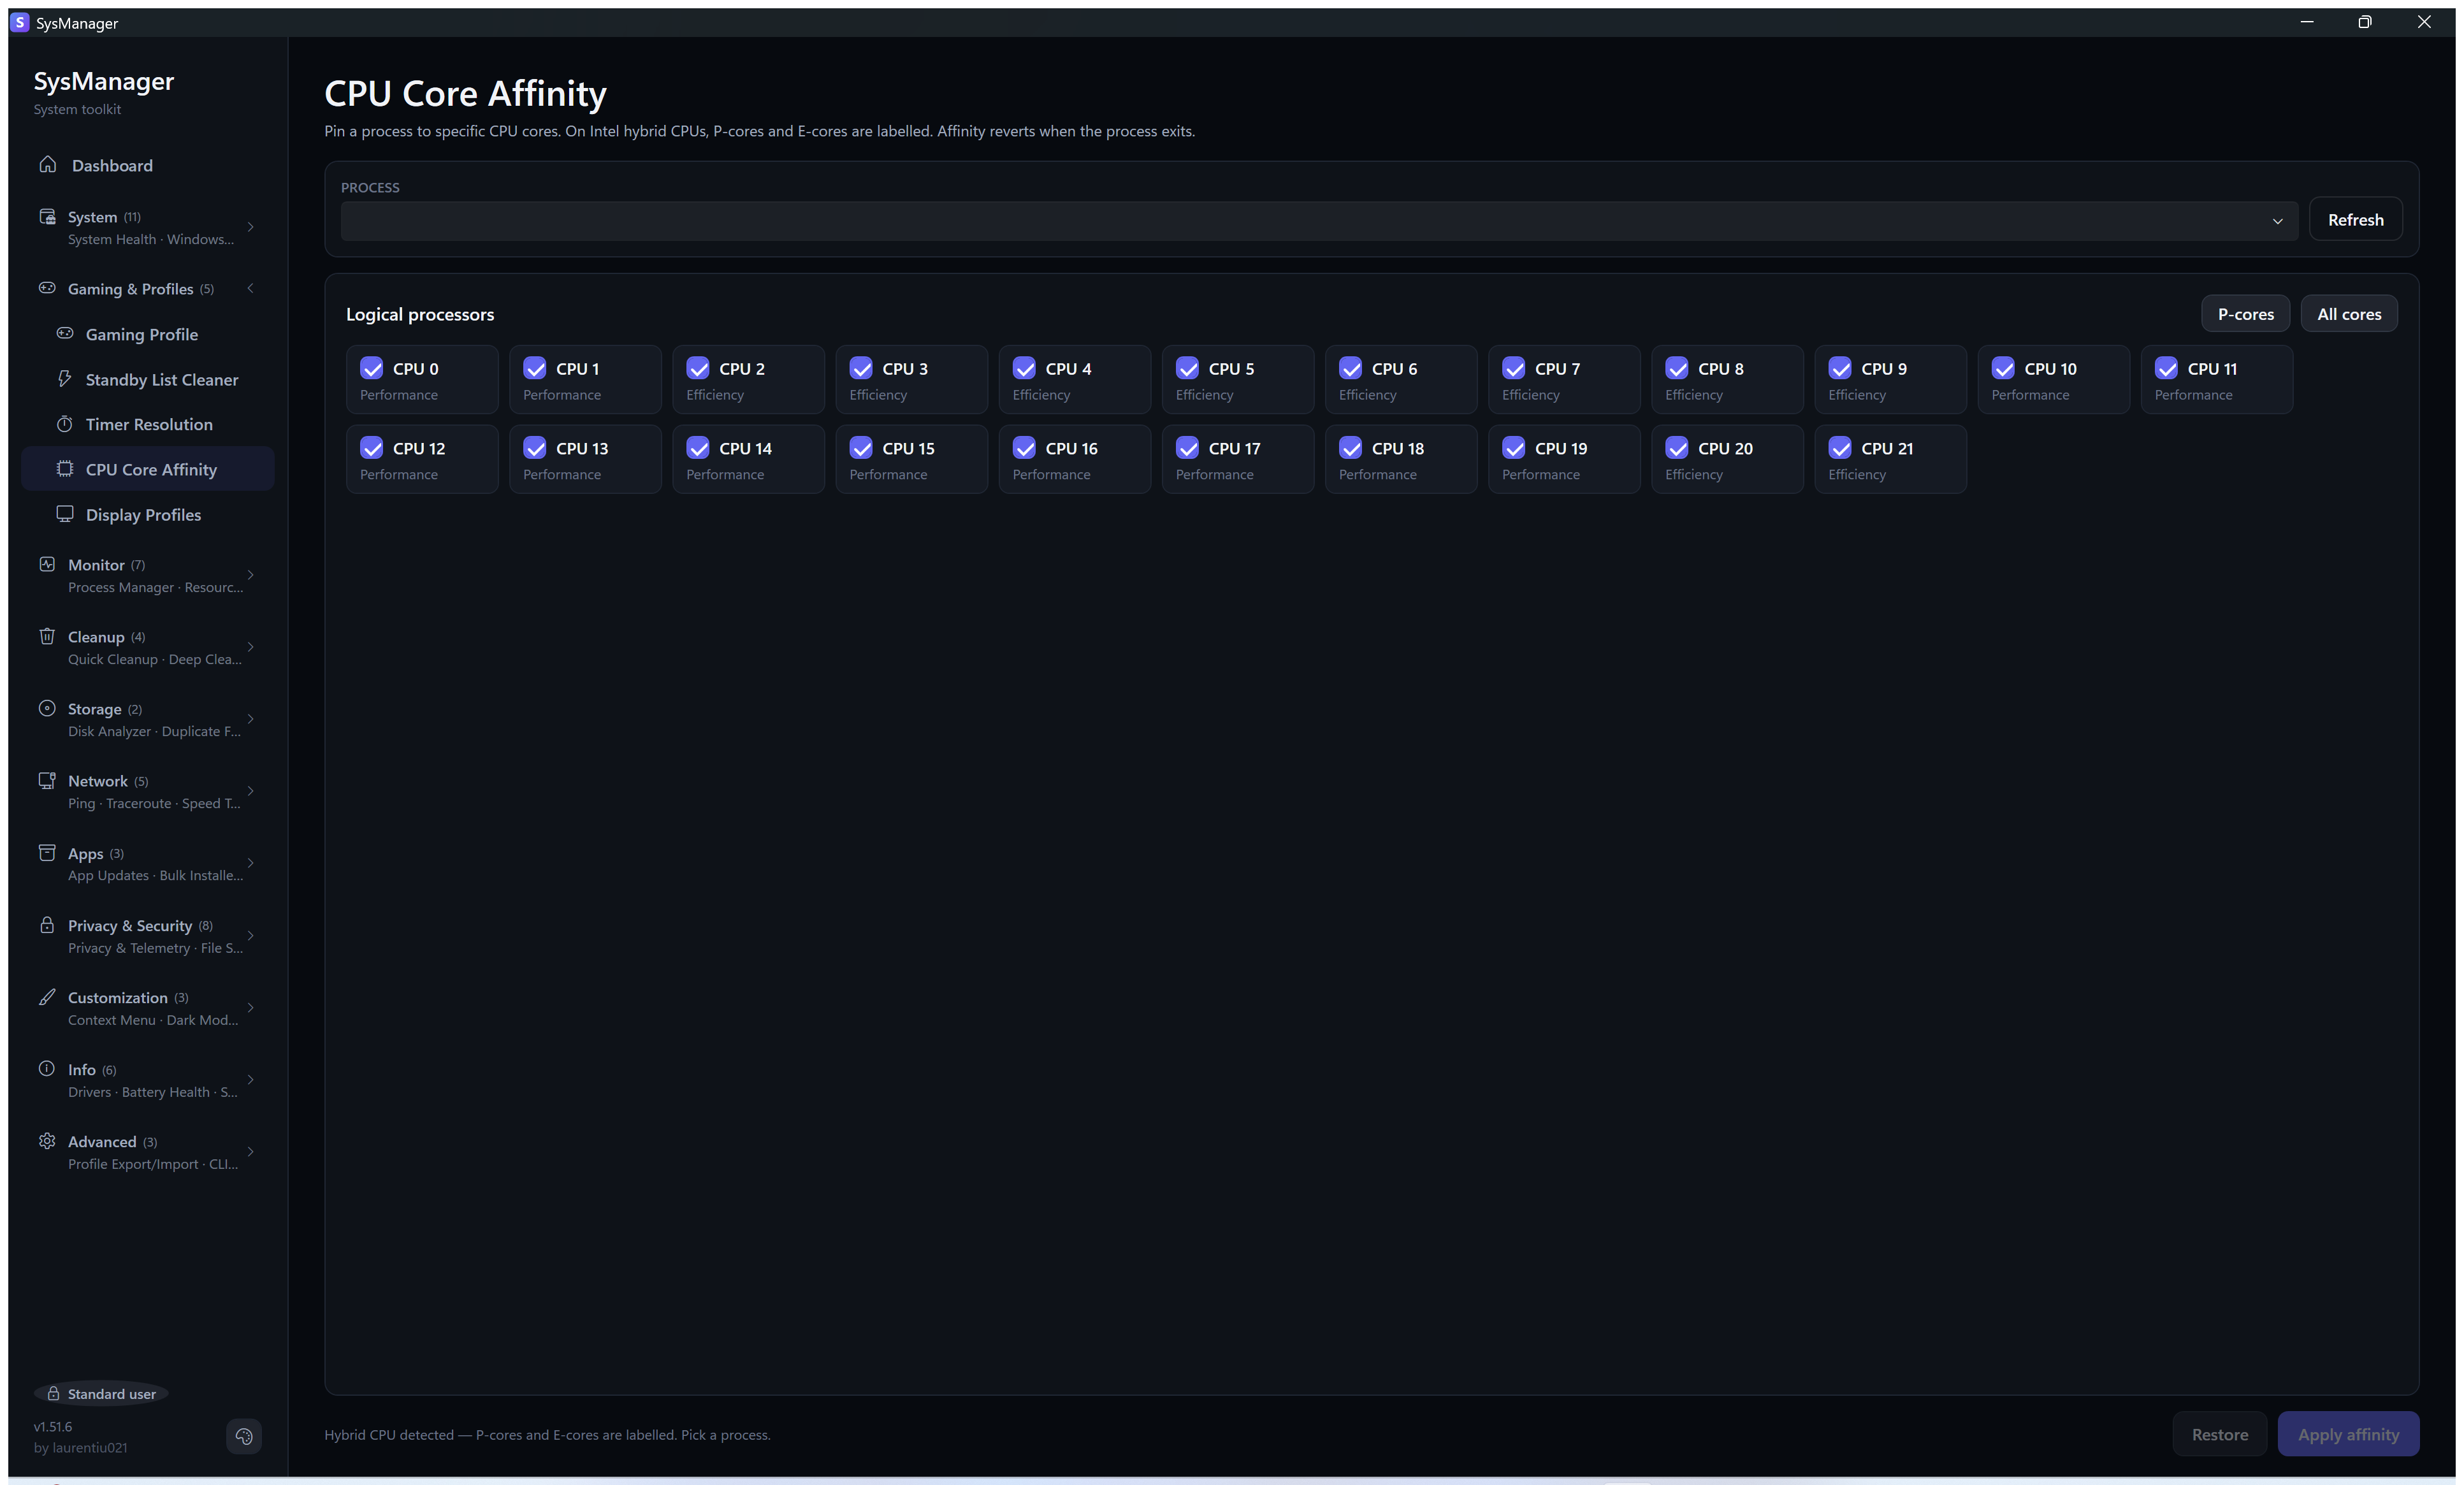Open the Dashboard page

pyautogui.click(x=148, y=165)
